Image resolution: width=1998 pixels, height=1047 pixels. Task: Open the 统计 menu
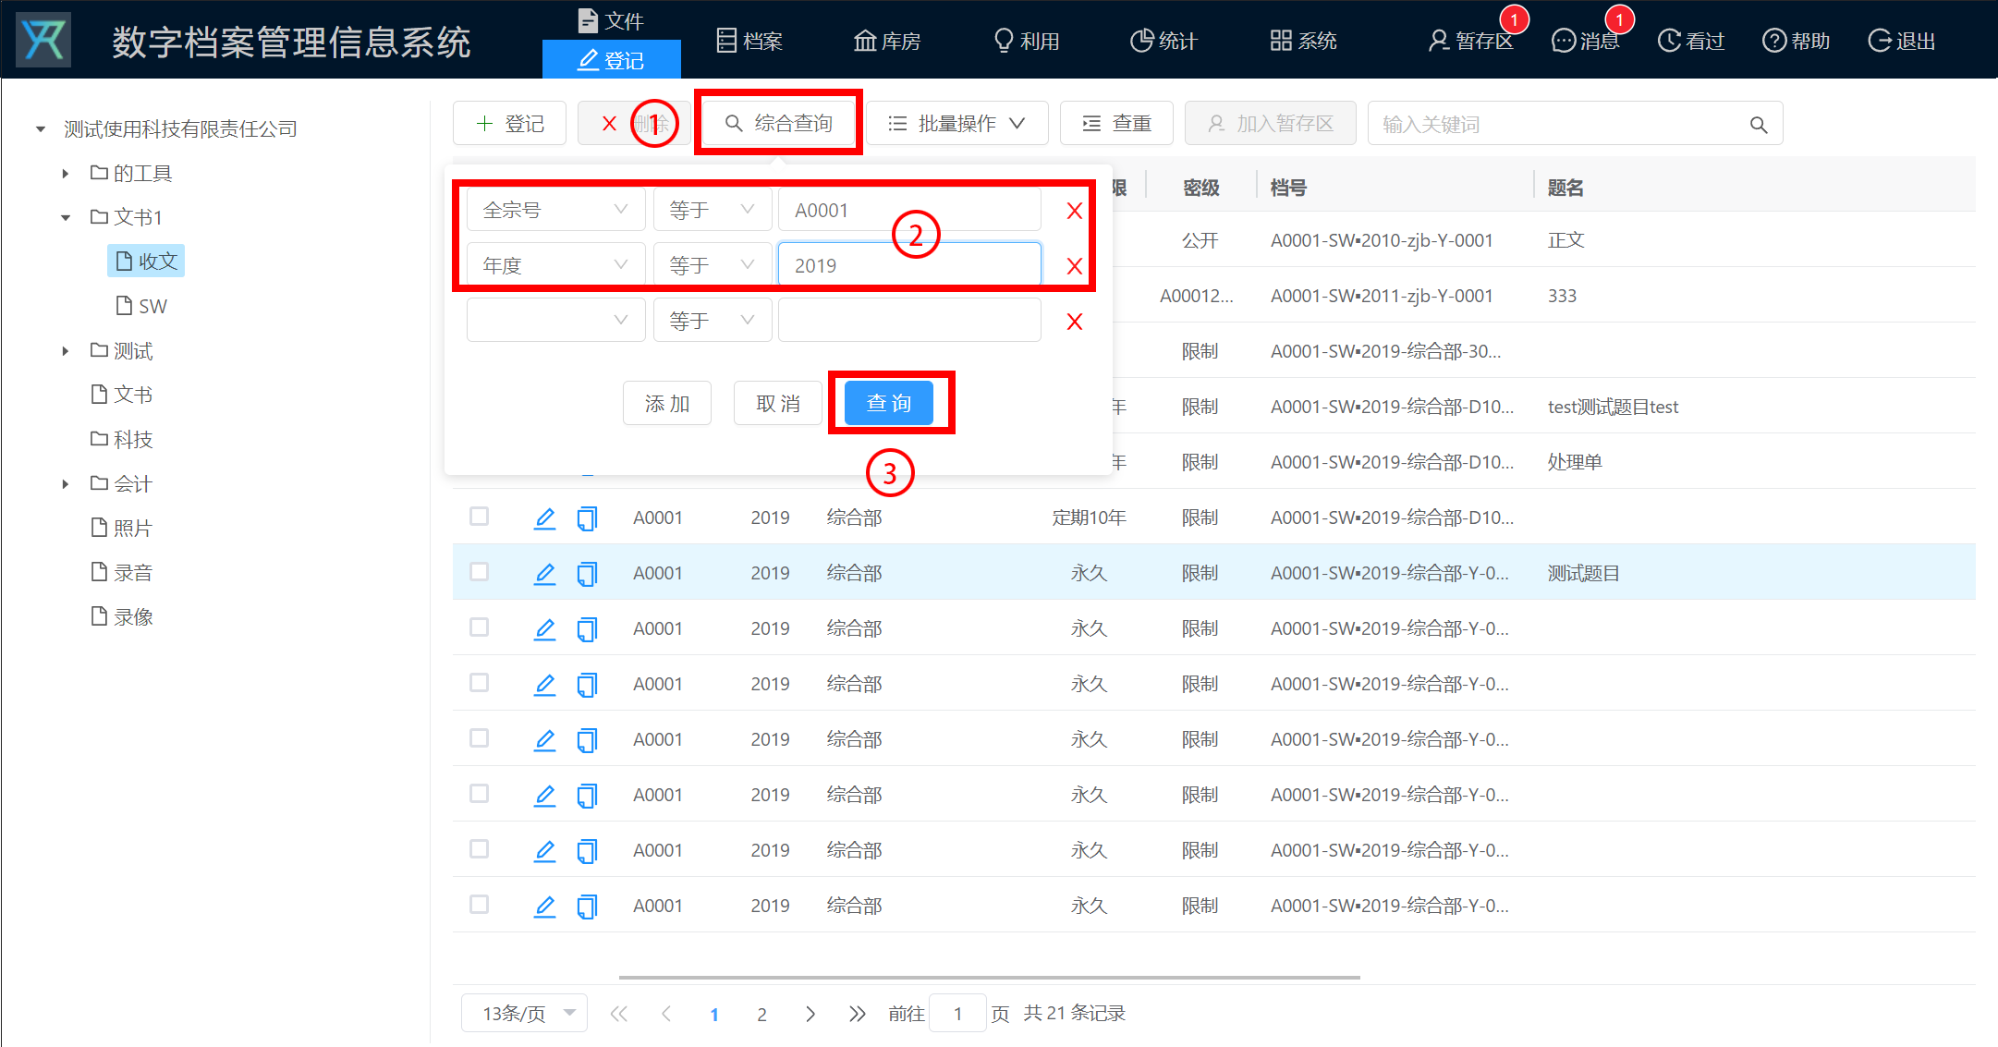click(1164, 41)
